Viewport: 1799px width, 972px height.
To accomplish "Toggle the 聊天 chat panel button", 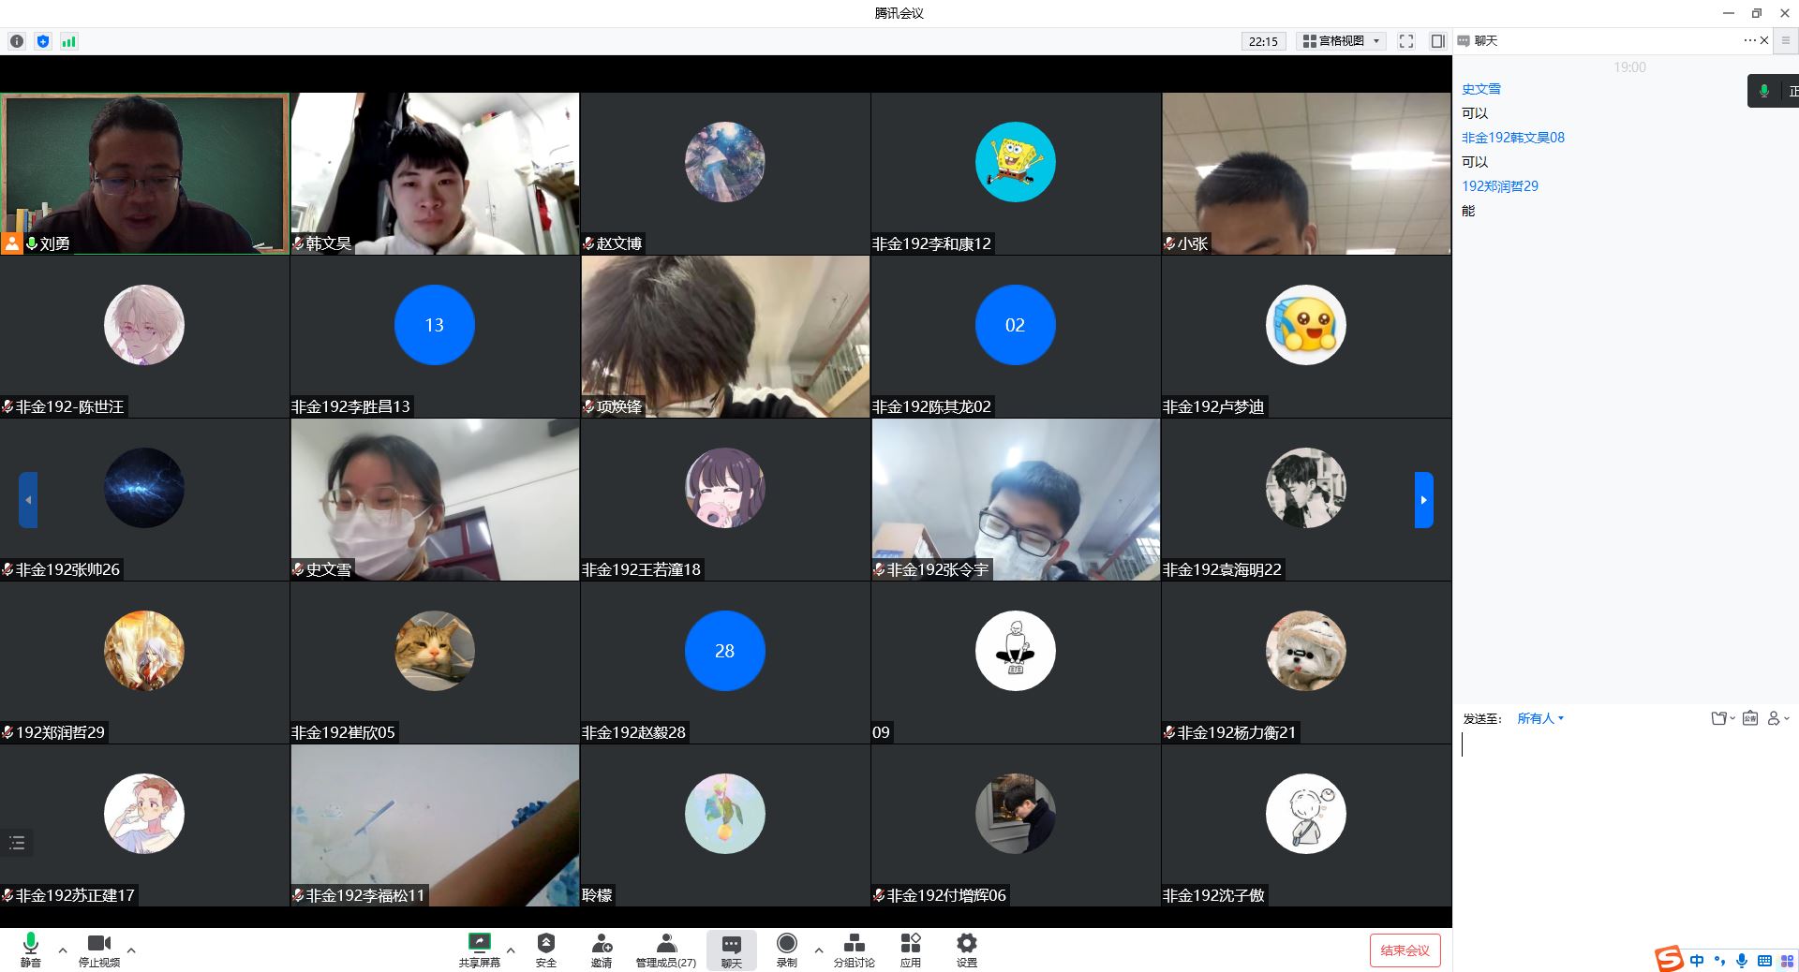I will [731, 948].
